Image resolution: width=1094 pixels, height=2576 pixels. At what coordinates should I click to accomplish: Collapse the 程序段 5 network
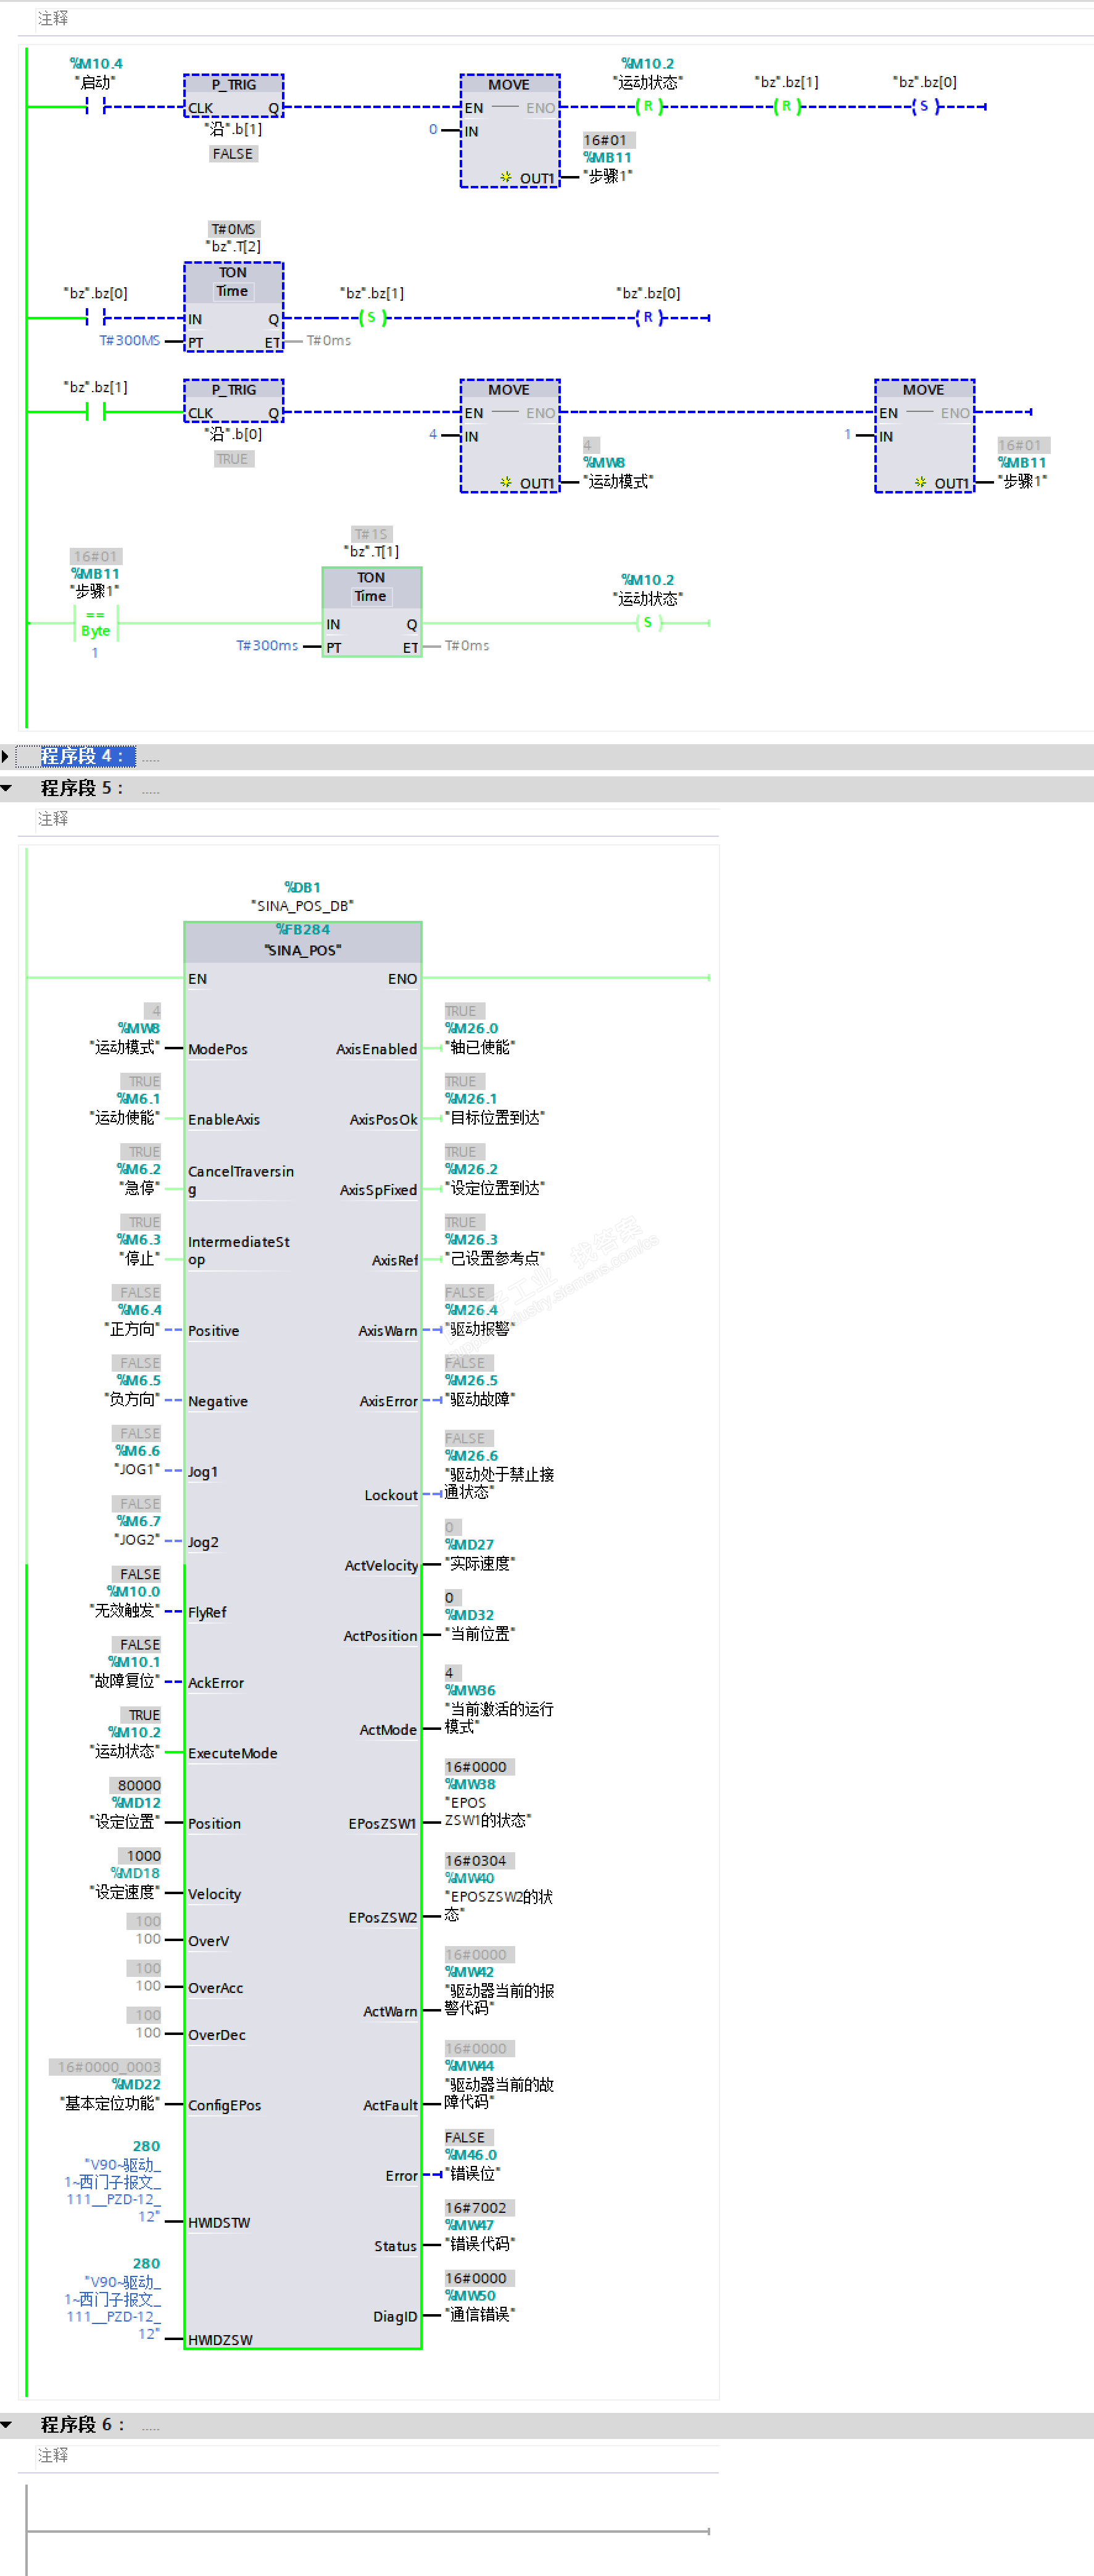(x=6, y=788)
